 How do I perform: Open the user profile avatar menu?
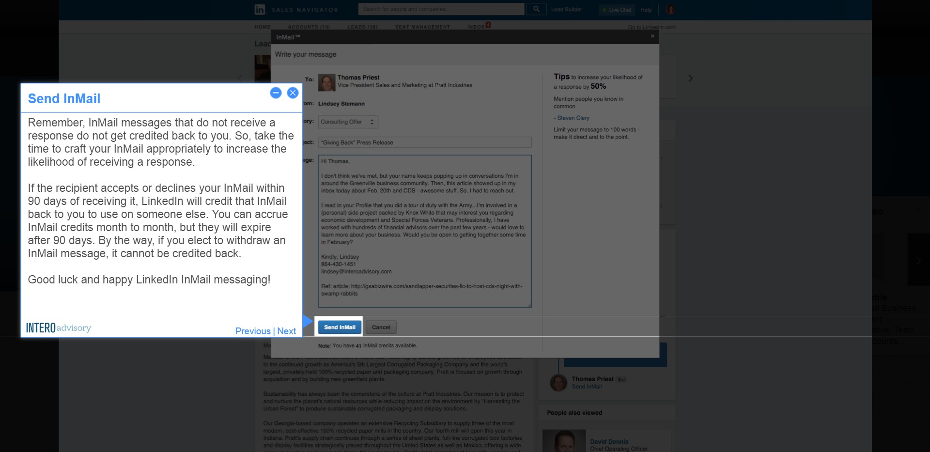coord(671,9)
